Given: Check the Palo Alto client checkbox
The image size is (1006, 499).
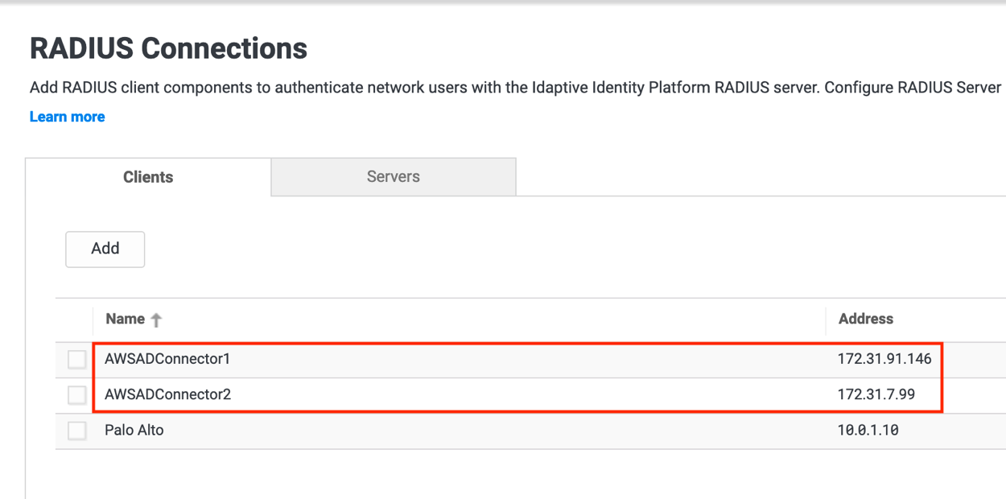Looking at the screenshot, I should tap(76, 430).
